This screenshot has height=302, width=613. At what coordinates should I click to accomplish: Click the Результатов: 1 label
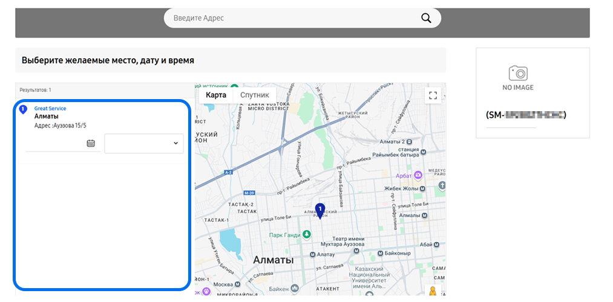[35, 90]
